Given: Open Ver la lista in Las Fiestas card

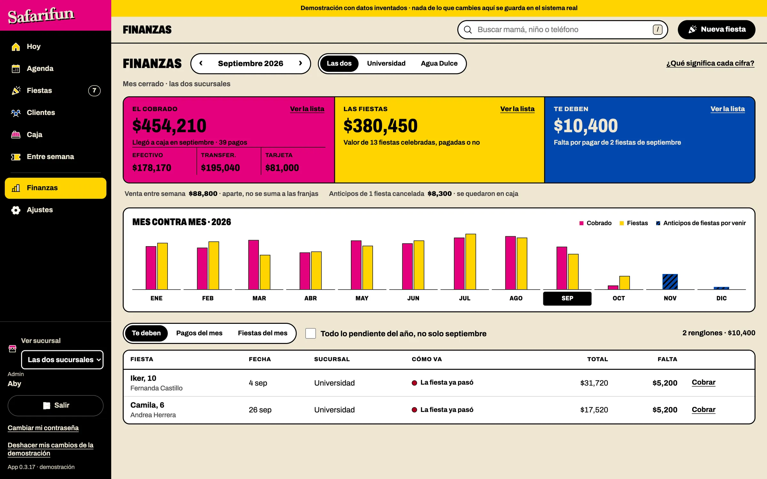Looking at the screenshot, I should [517, 109].
